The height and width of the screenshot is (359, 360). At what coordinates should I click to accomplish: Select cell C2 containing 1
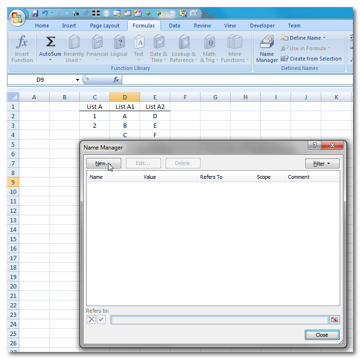coord(94,116)
